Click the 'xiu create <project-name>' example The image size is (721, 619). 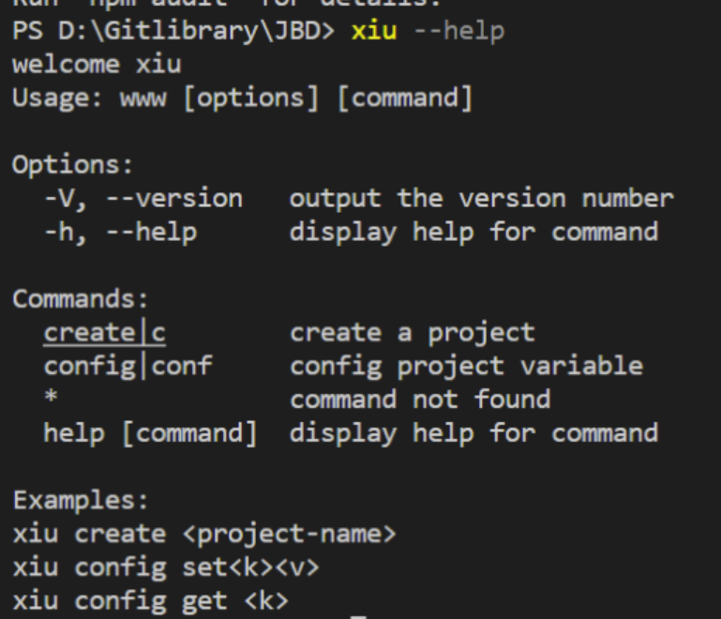click(x=204, y=534)
